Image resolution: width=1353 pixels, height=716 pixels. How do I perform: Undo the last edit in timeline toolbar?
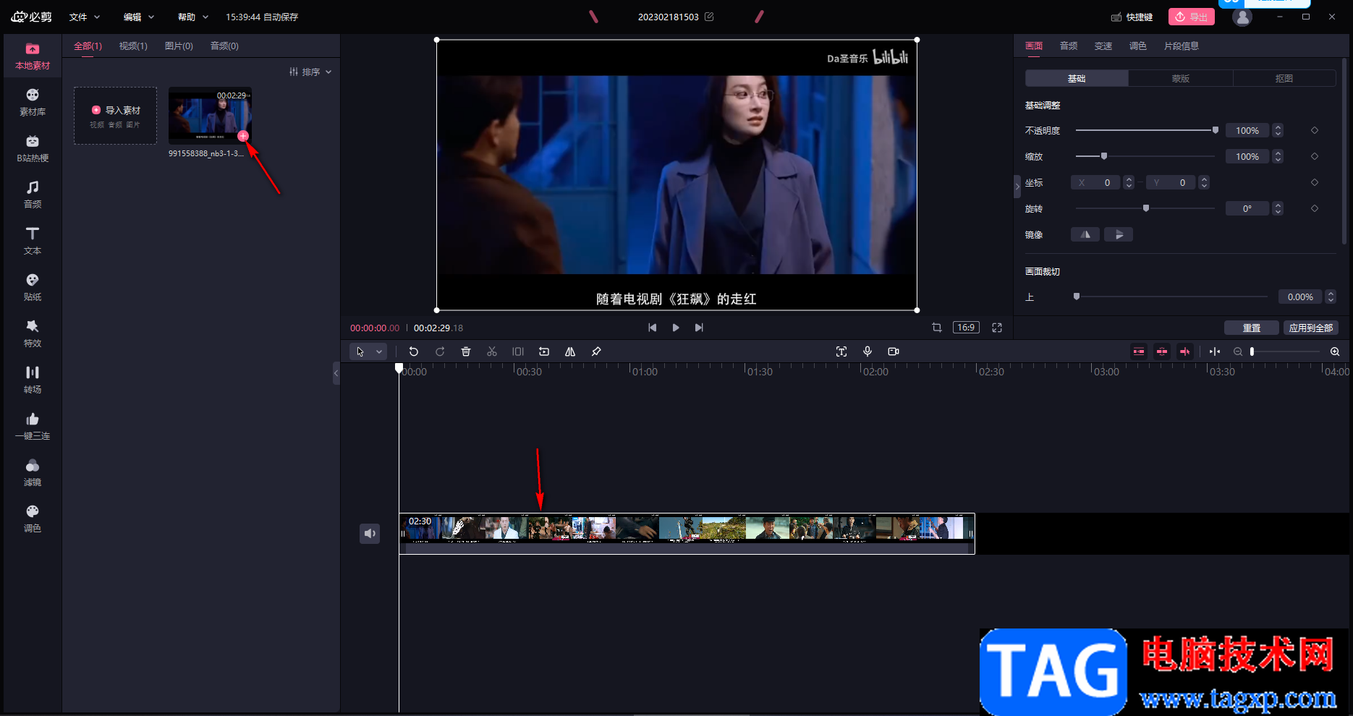pos(414,351)
